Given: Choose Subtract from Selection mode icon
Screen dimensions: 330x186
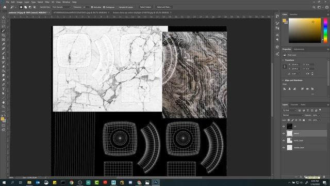Looking at the screenshot, I should [30, 7].
